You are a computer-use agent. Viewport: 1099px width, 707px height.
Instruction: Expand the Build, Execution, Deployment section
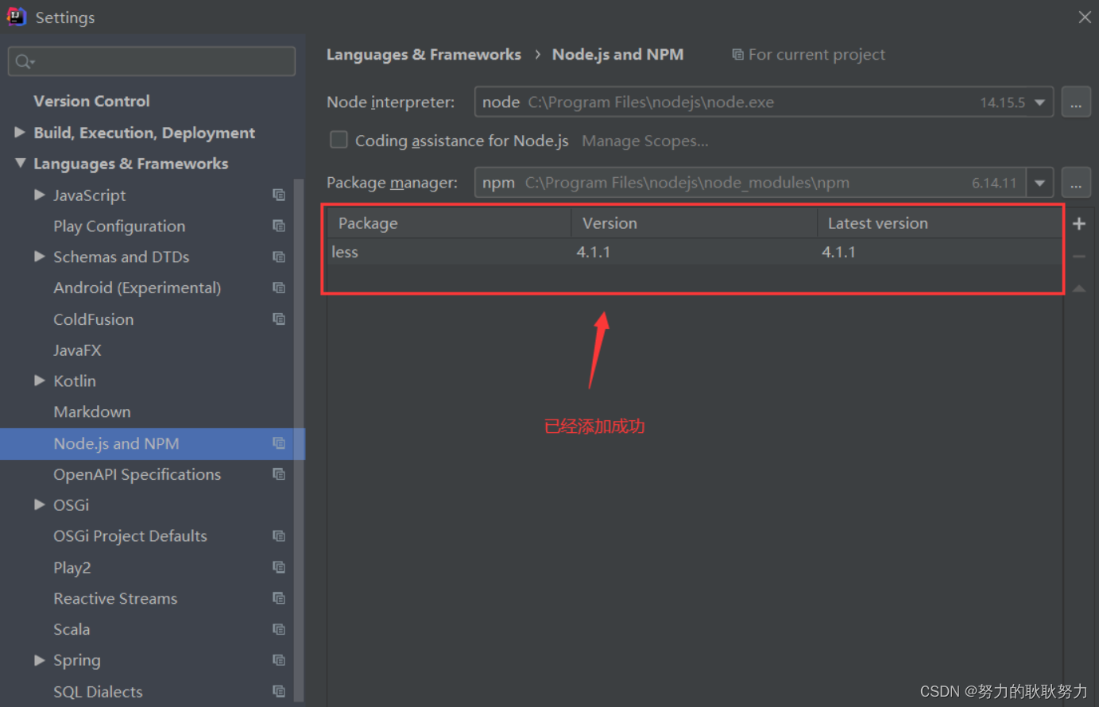click(20, 133)
